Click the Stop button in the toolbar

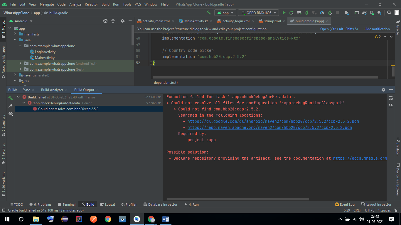point(337,13)
